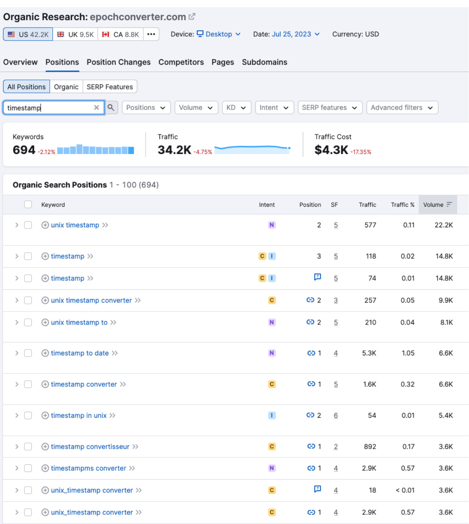The width and height of the screenshot is (469, 524).
Task: Select the Organic sub-tab
Action: pos(66,87)
